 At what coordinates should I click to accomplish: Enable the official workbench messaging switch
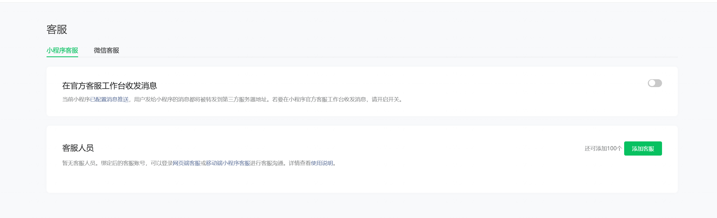point(655,83)
